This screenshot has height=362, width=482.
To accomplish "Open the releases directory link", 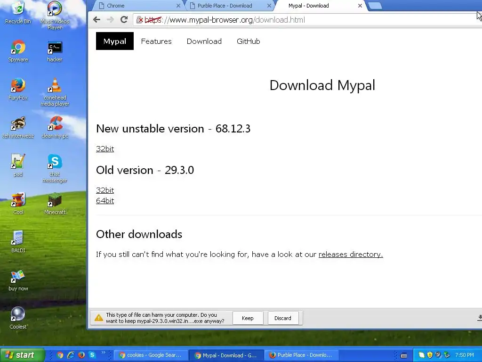I will pos(351,254).
